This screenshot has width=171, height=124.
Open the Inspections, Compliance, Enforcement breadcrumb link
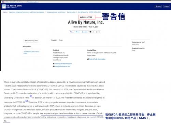[x=27, y=12]
